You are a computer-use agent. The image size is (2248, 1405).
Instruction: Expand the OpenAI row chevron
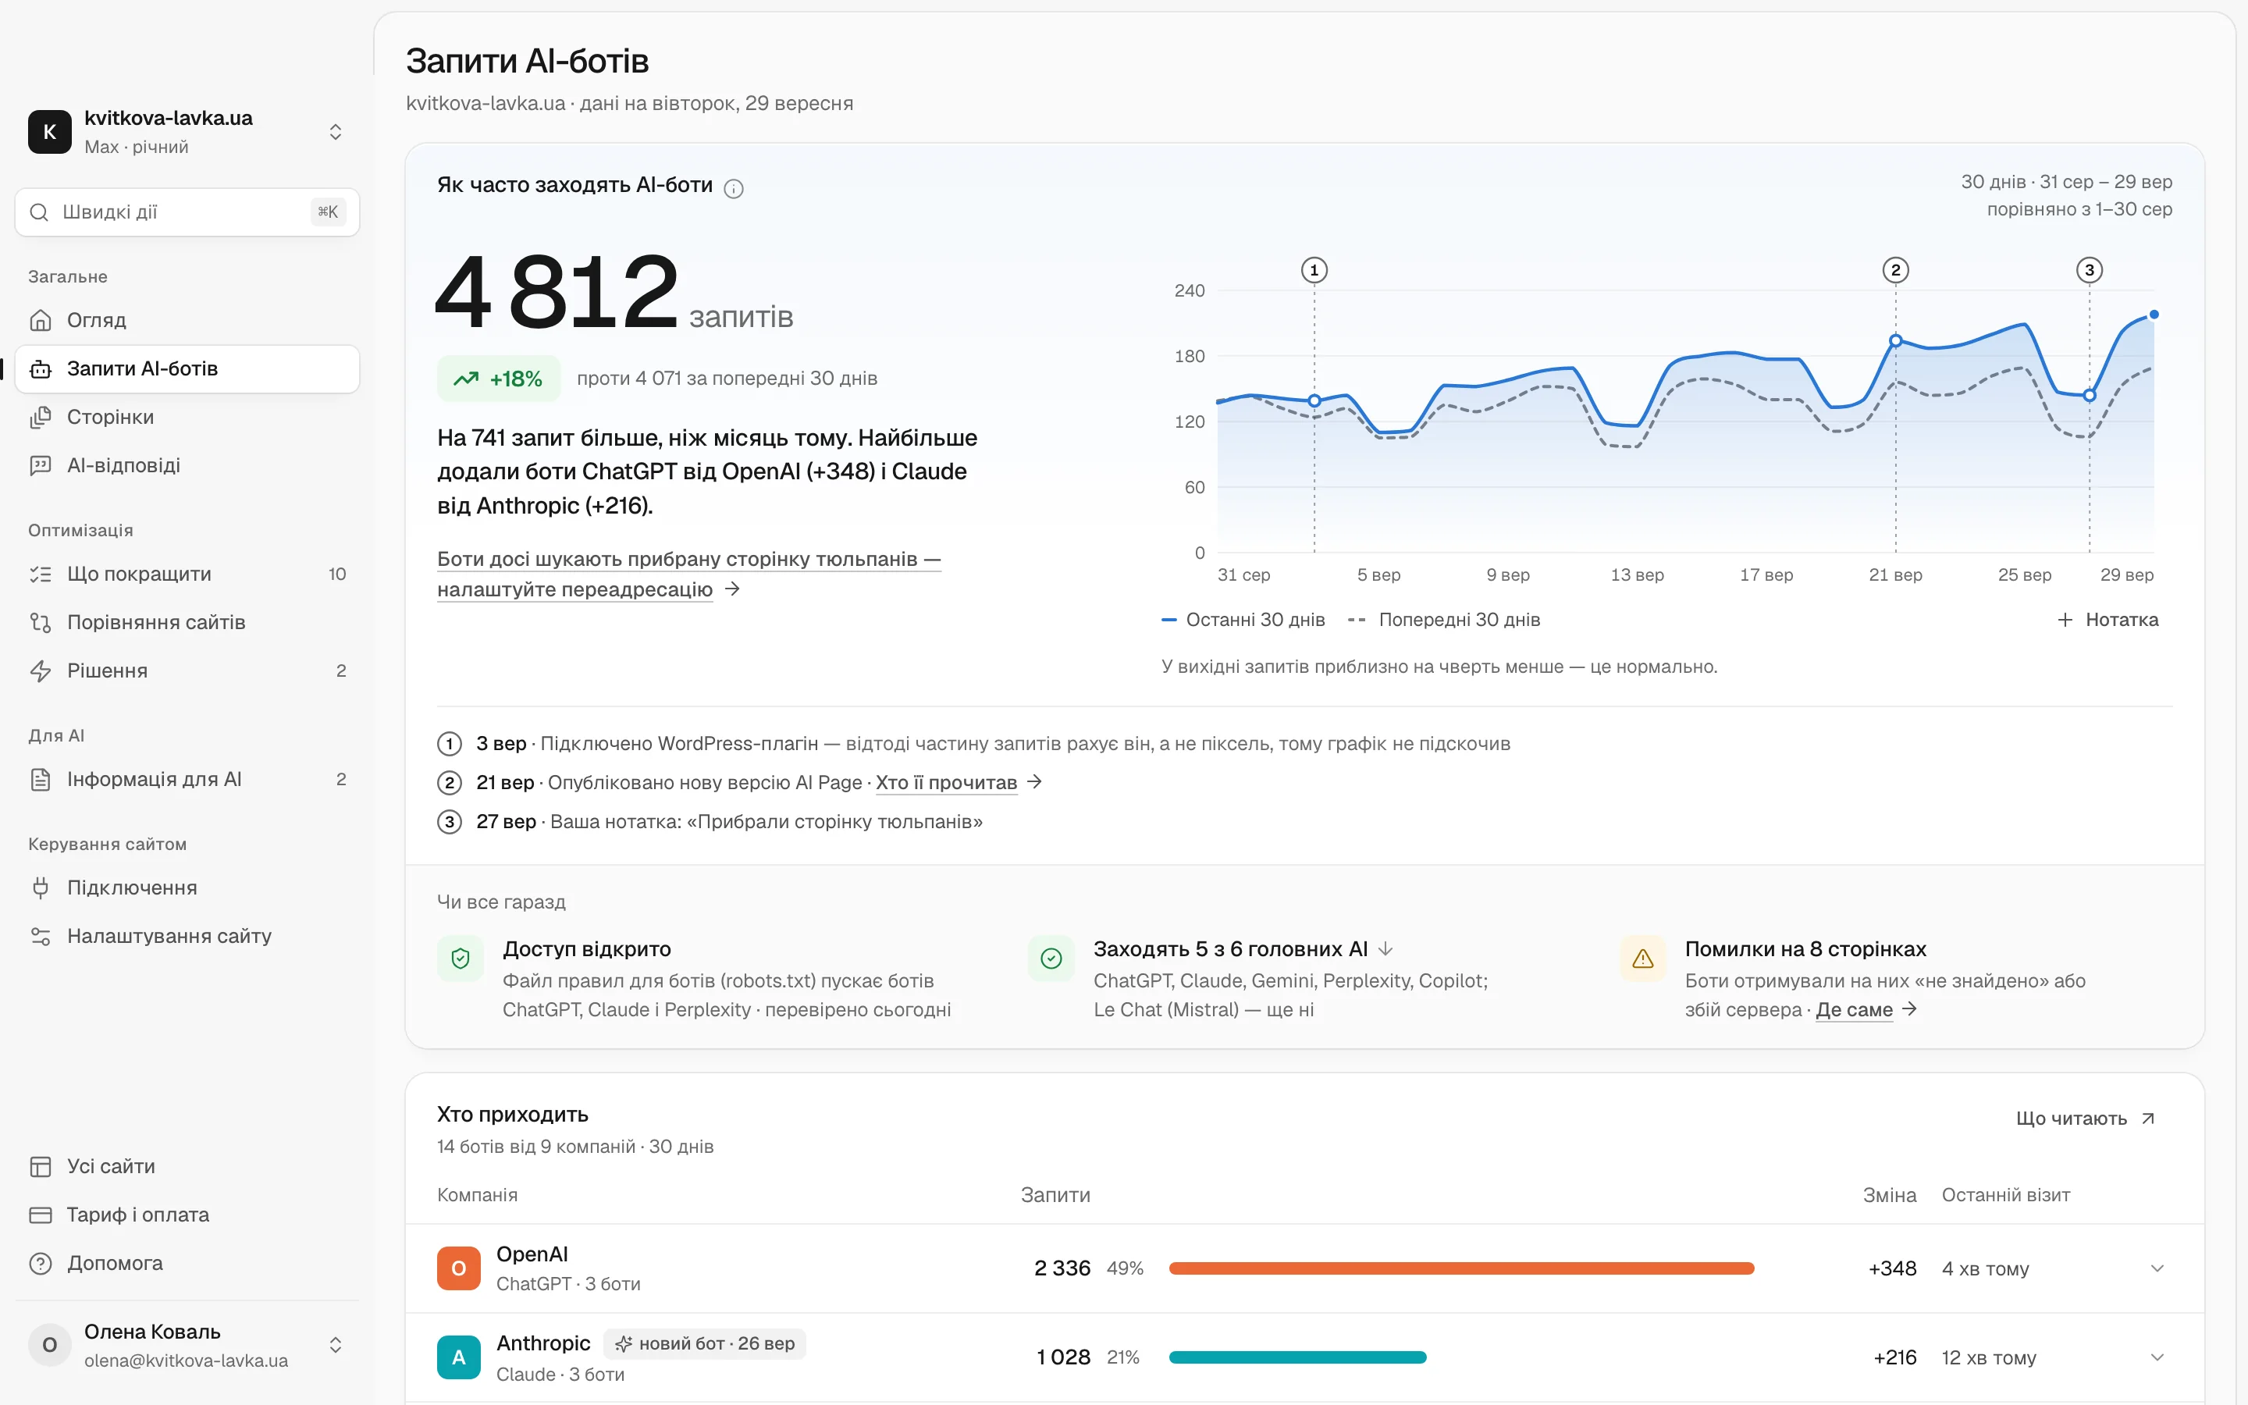[2158, 1268]
